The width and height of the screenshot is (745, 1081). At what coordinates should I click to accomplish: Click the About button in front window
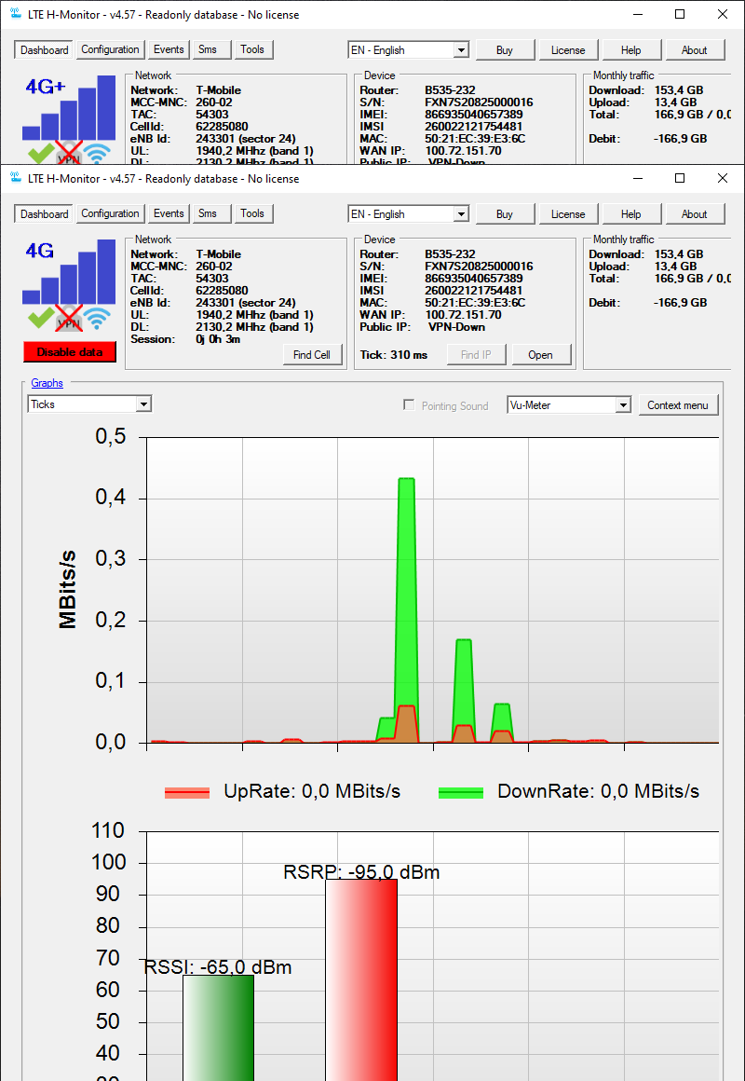coord(694,213)
